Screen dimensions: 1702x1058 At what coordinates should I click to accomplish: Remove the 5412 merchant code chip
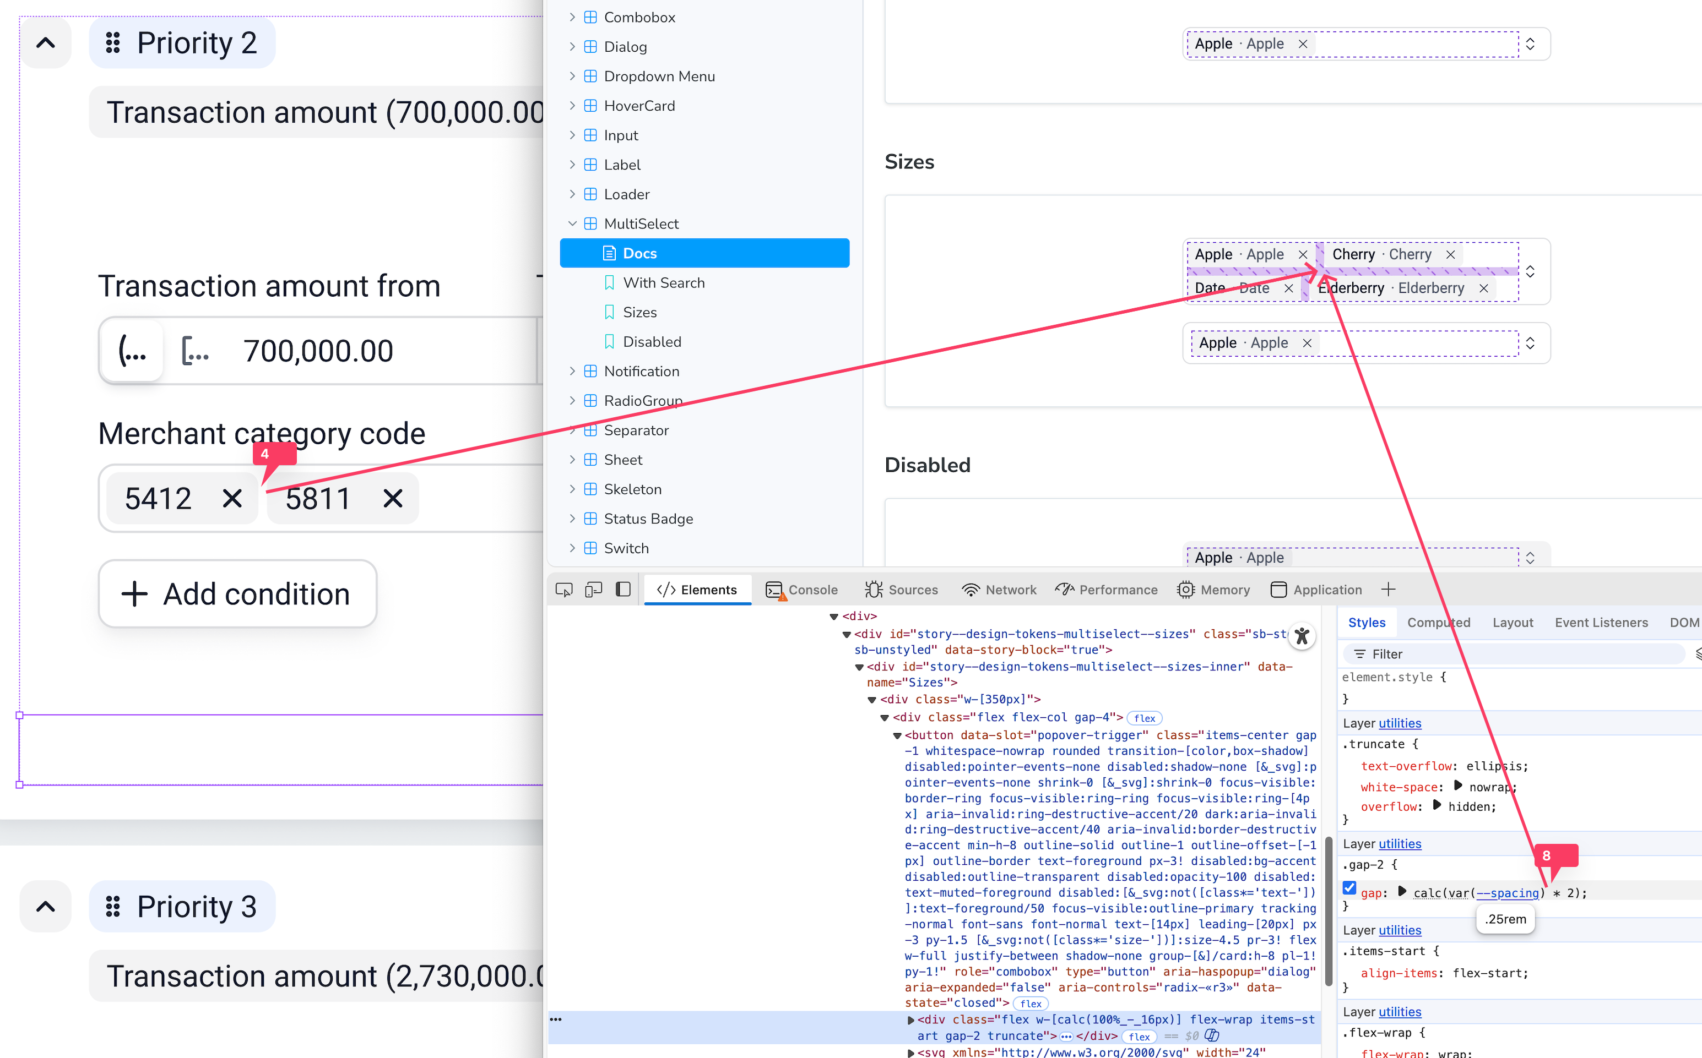[x=232, y=499]
